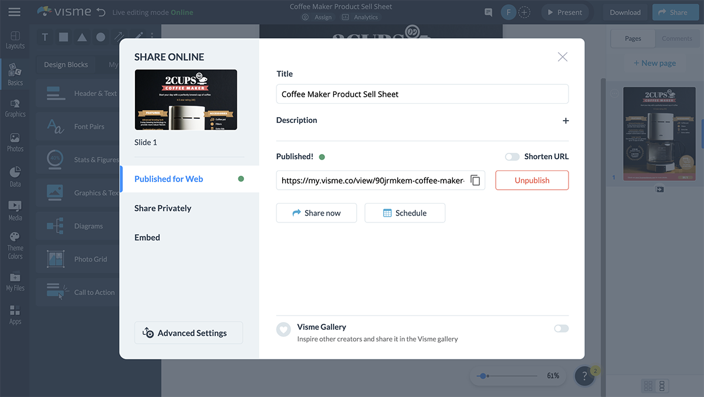Screen dimensions: 704x397
Task: Open comments from the top bar
Action: pos(488,12)
